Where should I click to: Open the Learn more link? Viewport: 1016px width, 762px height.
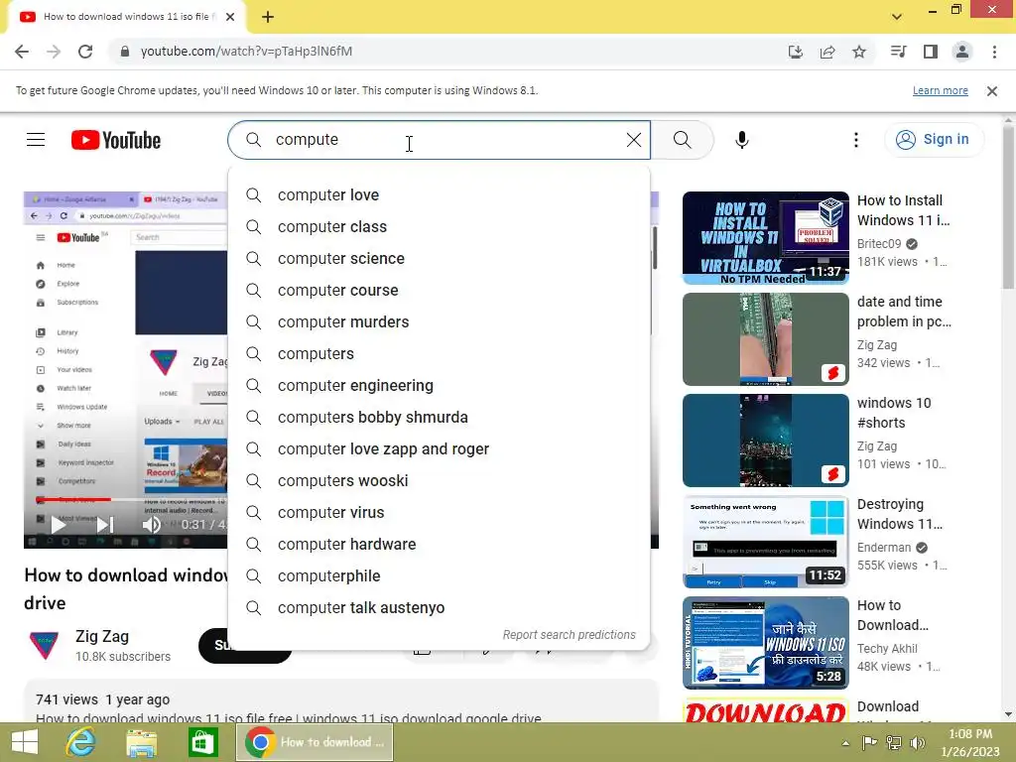click(941, 90)
